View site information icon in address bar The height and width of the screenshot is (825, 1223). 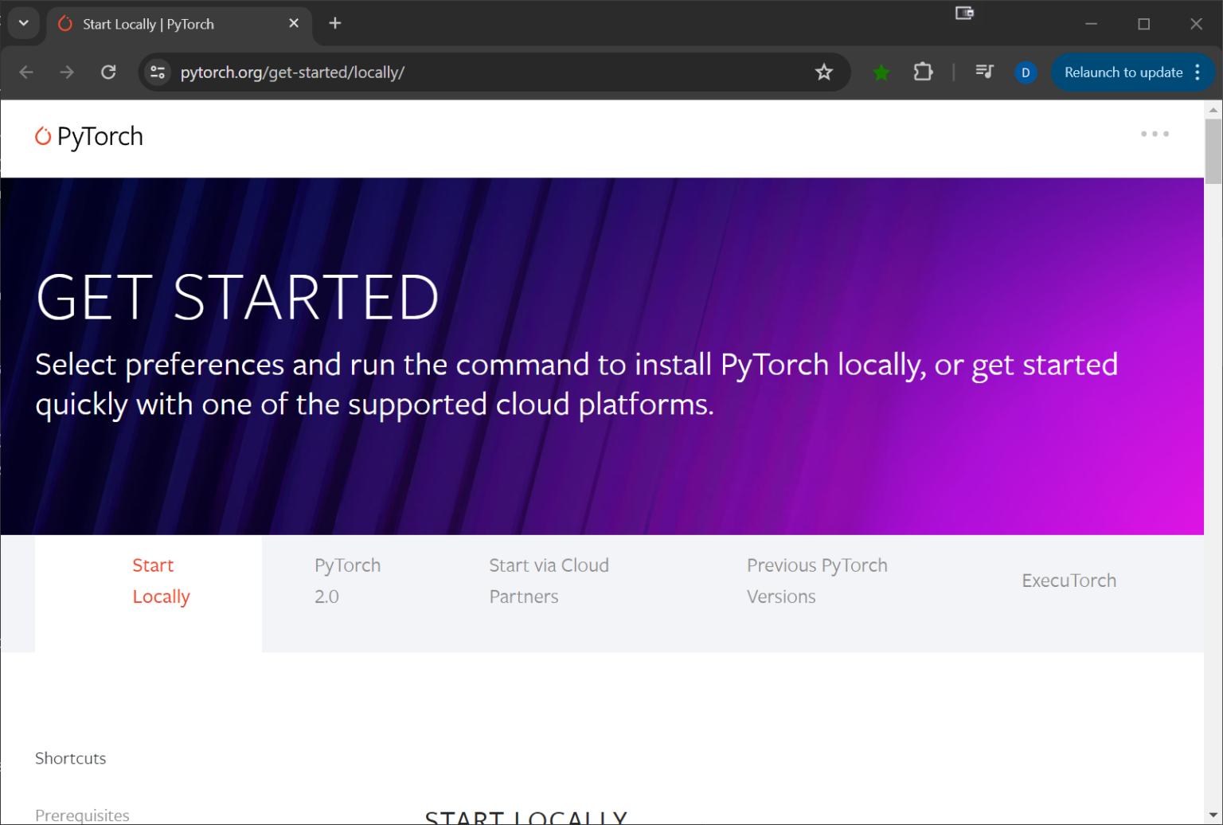[158, 72]
